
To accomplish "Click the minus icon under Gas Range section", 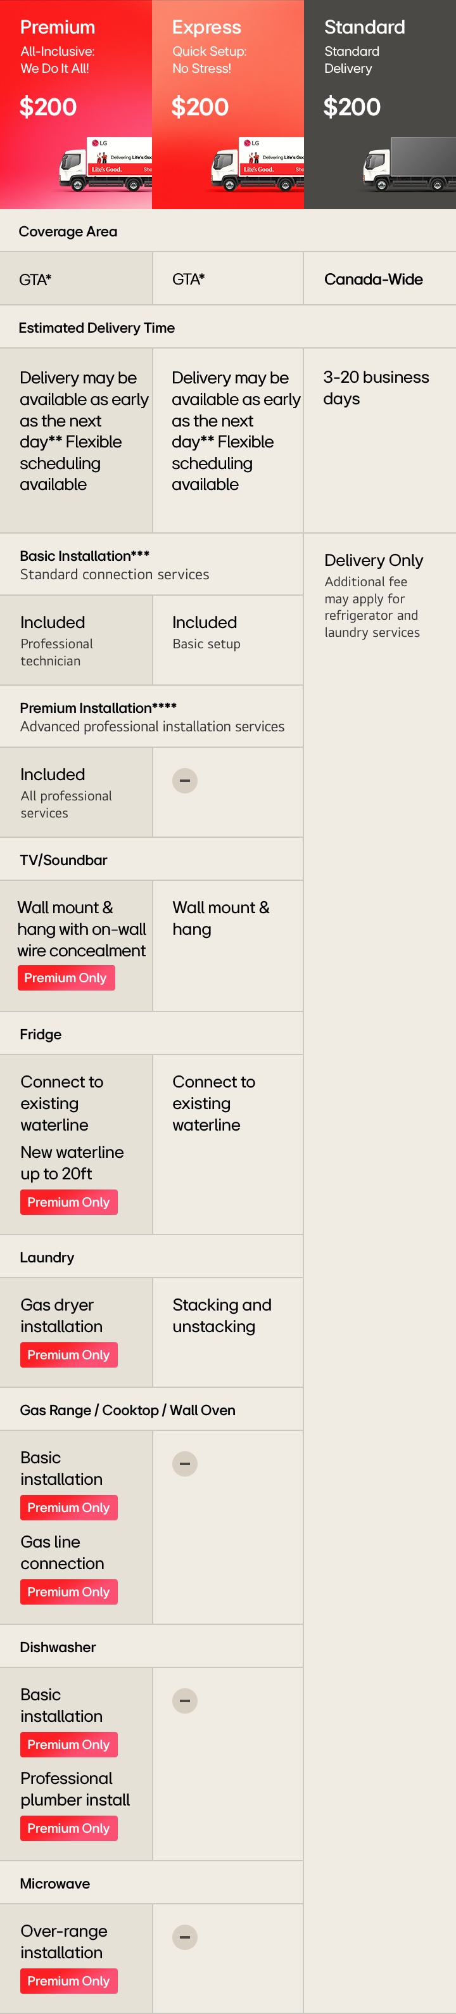I will (x=185, y=1463).
